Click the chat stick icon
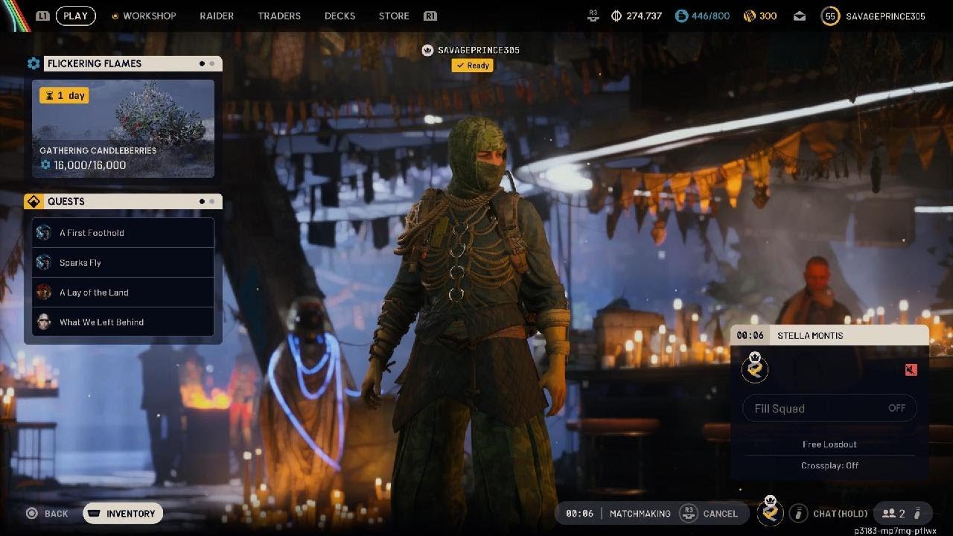953x536 pixels. tap(798, 514)
